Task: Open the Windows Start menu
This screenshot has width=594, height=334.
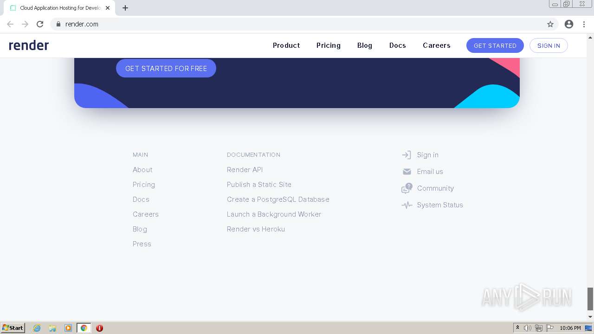Action: 13,328
